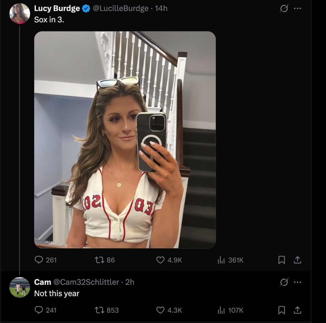View analytics for the 361K views post
This screenshot has height=323, width=326.
pos(221,260)
